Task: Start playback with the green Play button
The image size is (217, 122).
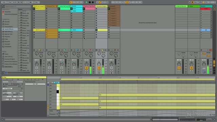Action: click(87, 2)
